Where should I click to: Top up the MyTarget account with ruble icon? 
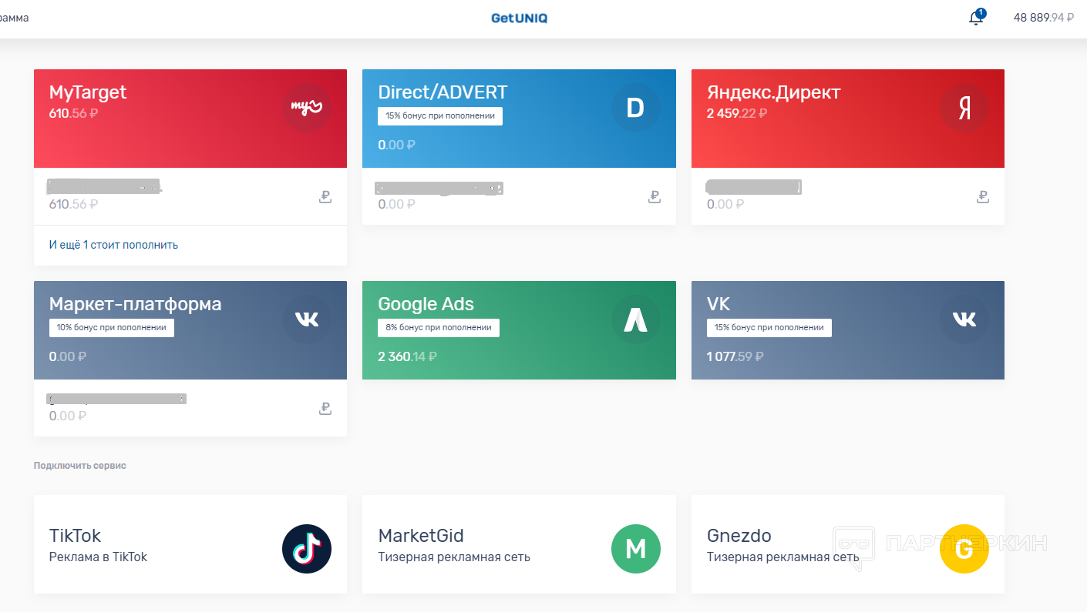pos(325,197)
